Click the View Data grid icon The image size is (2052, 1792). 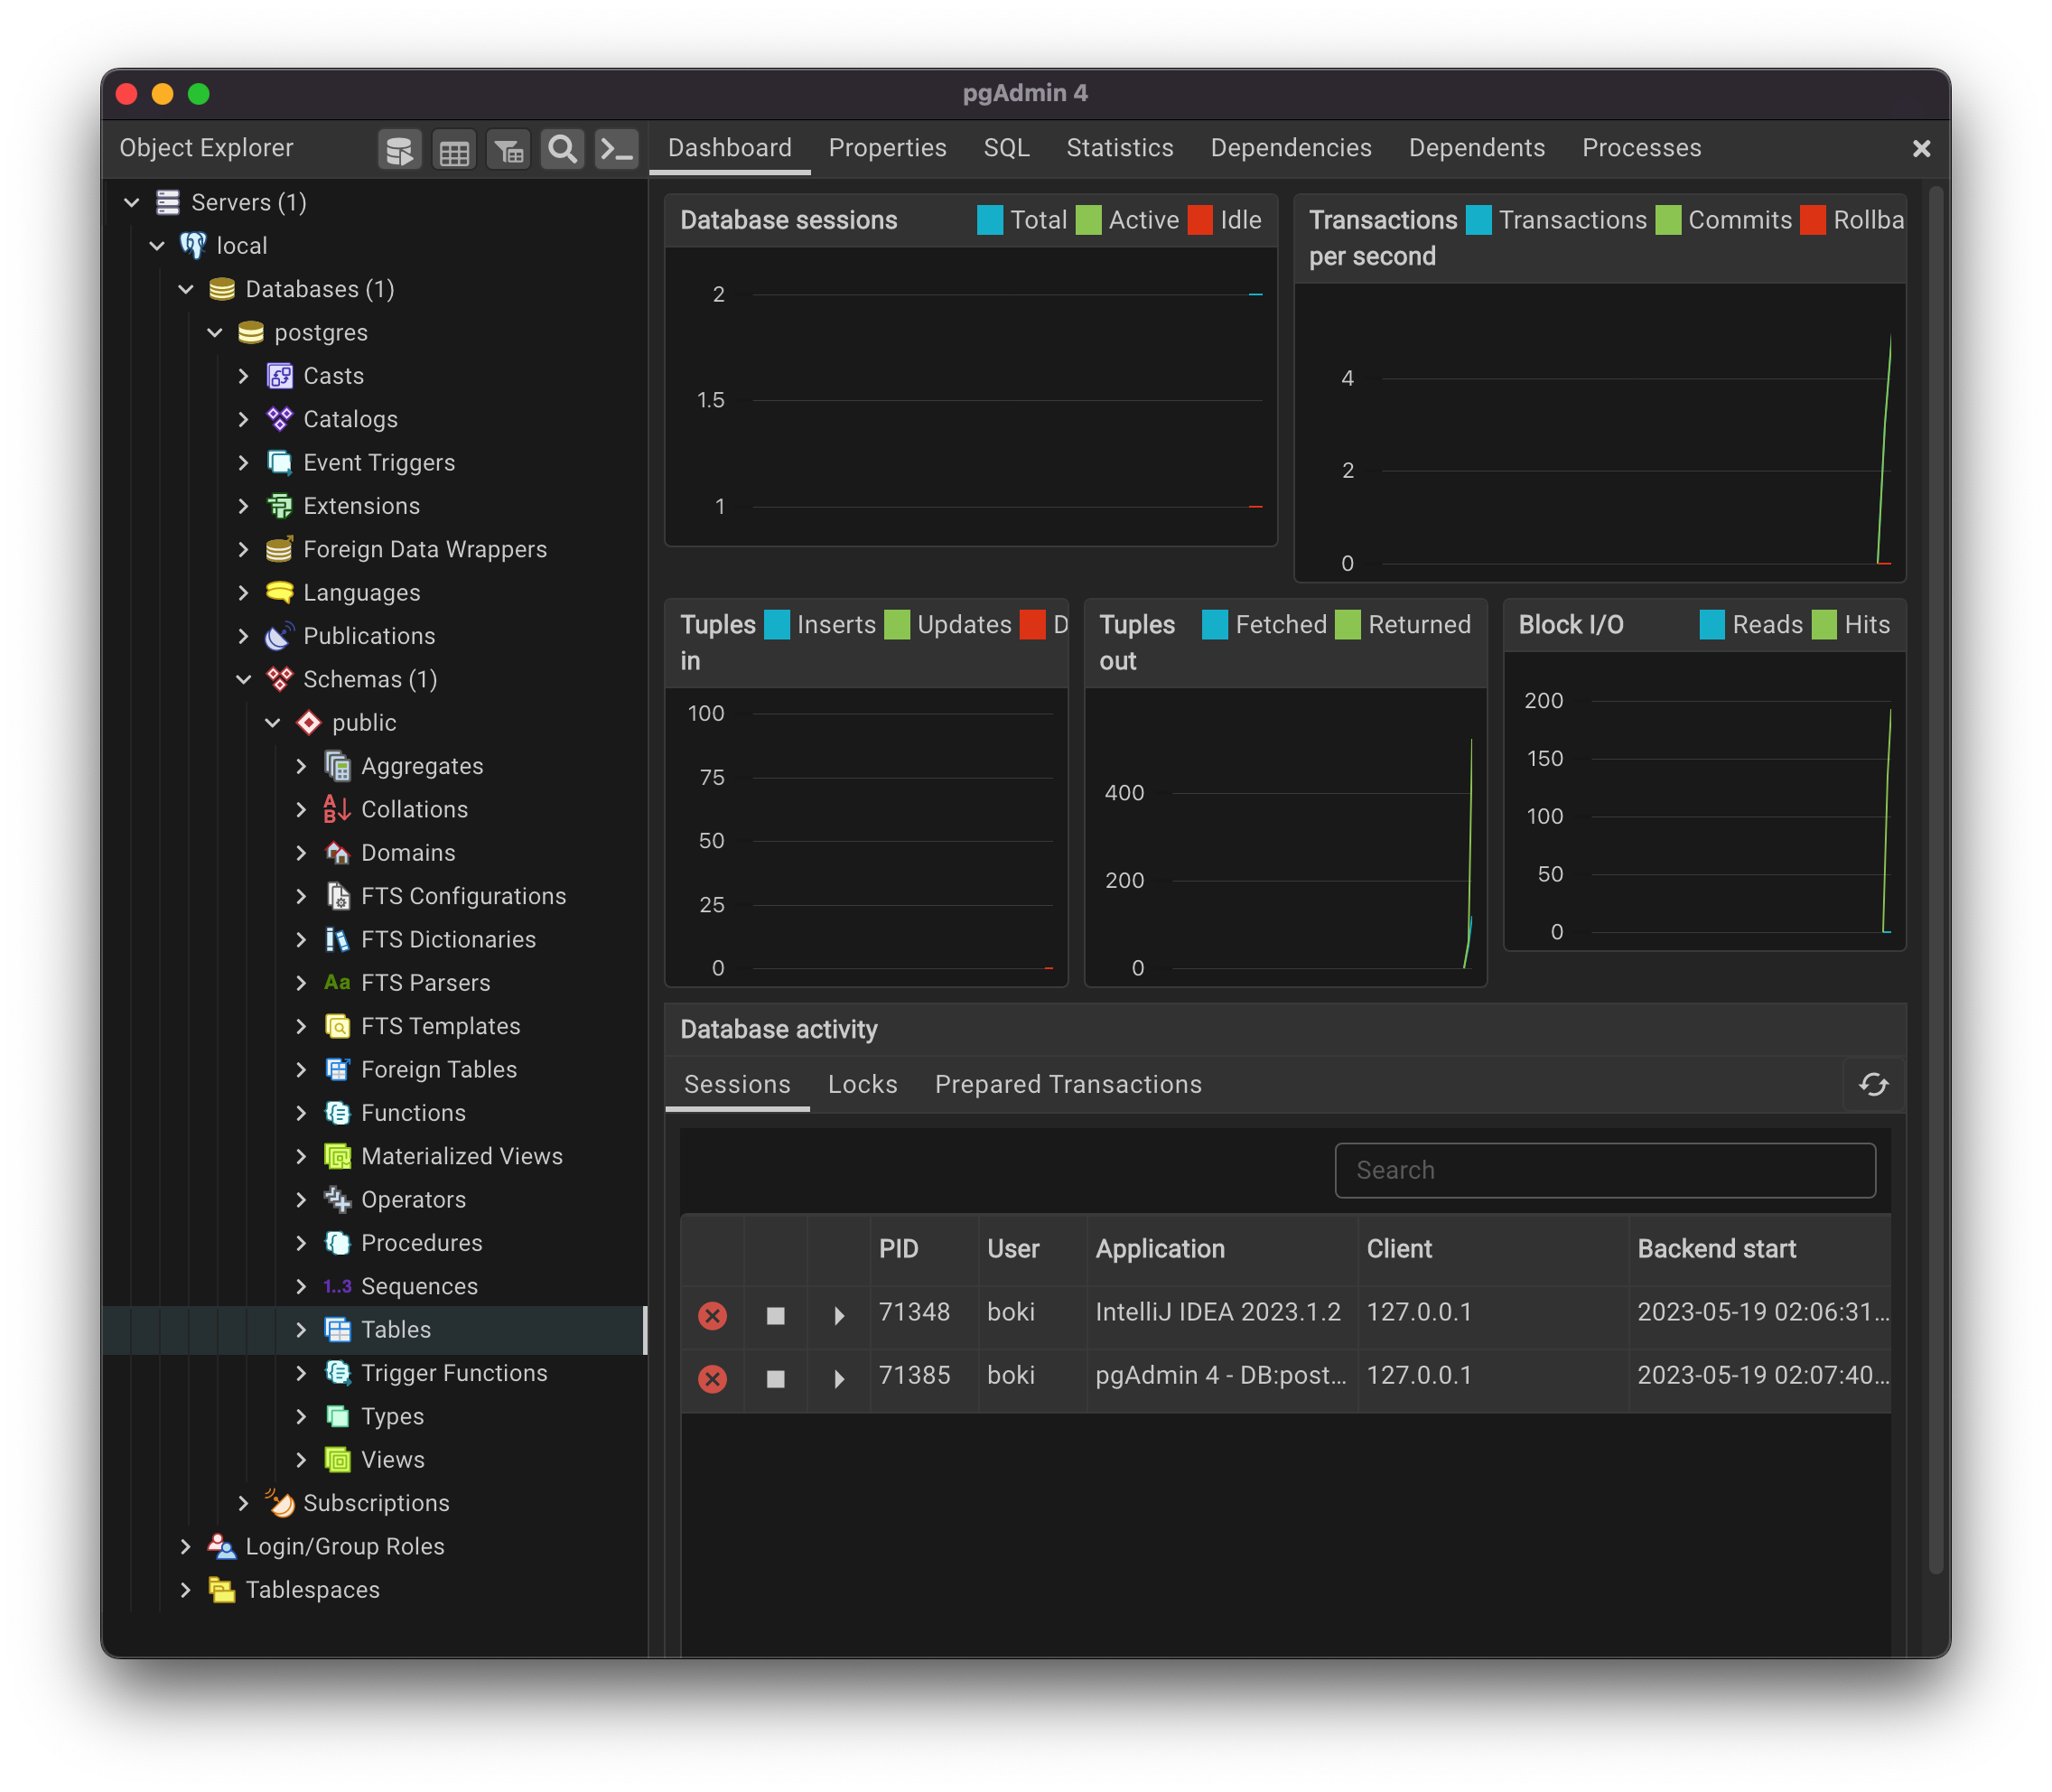(454, 150)
